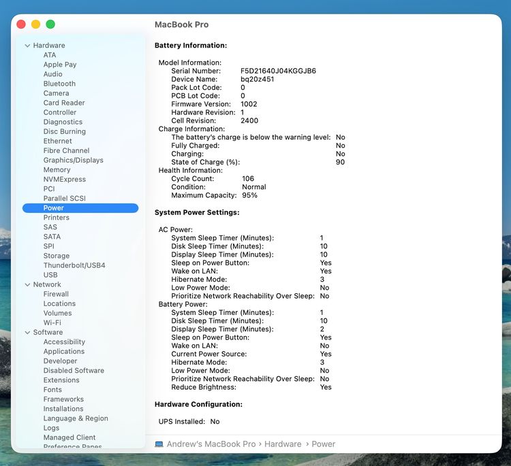
Task: Open Diagnostics in the sidebar
Action: [63, 122]
